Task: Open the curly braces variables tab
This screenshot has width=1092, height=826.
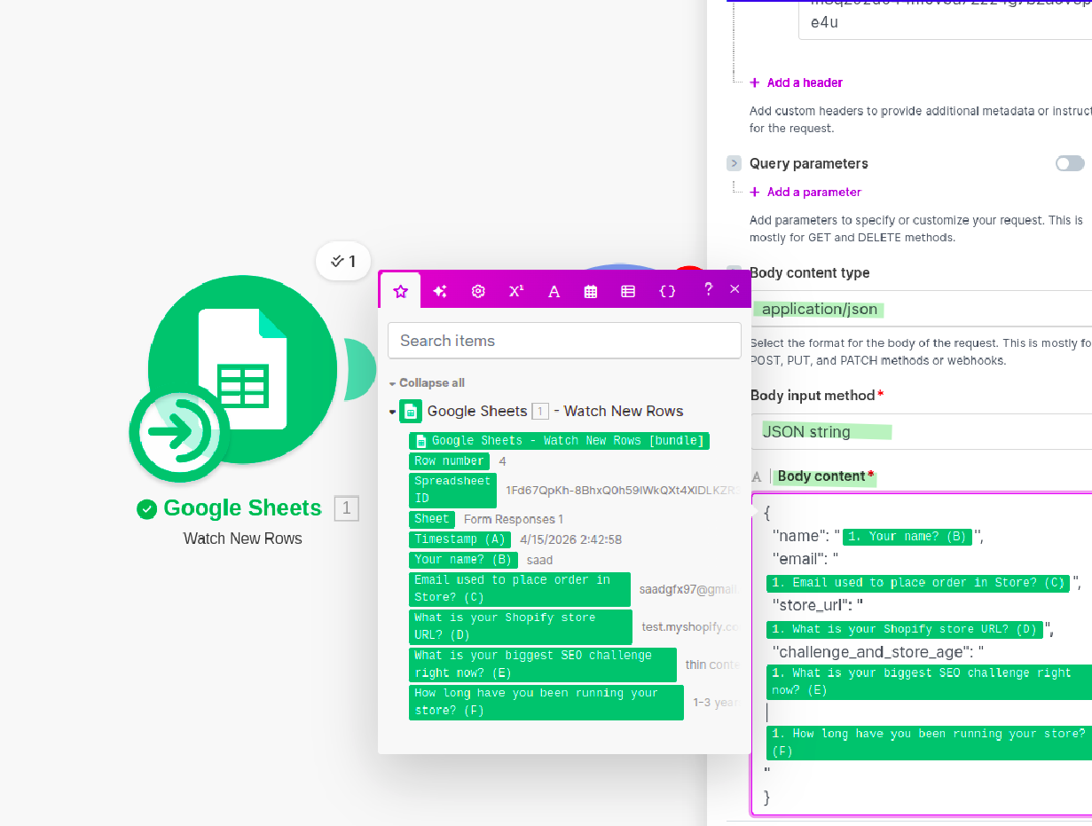Action: click(x=668, y=291)
